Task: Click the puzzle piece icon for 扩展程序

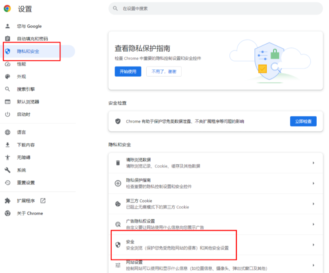Action: 8,201
